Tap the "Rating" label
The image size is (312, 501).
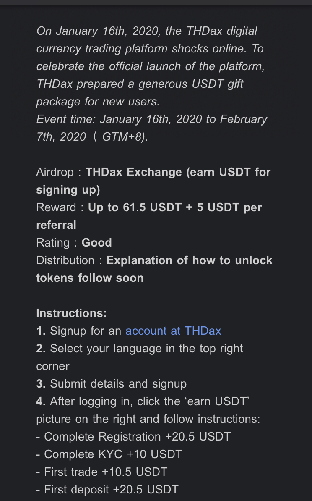(53, 243)
